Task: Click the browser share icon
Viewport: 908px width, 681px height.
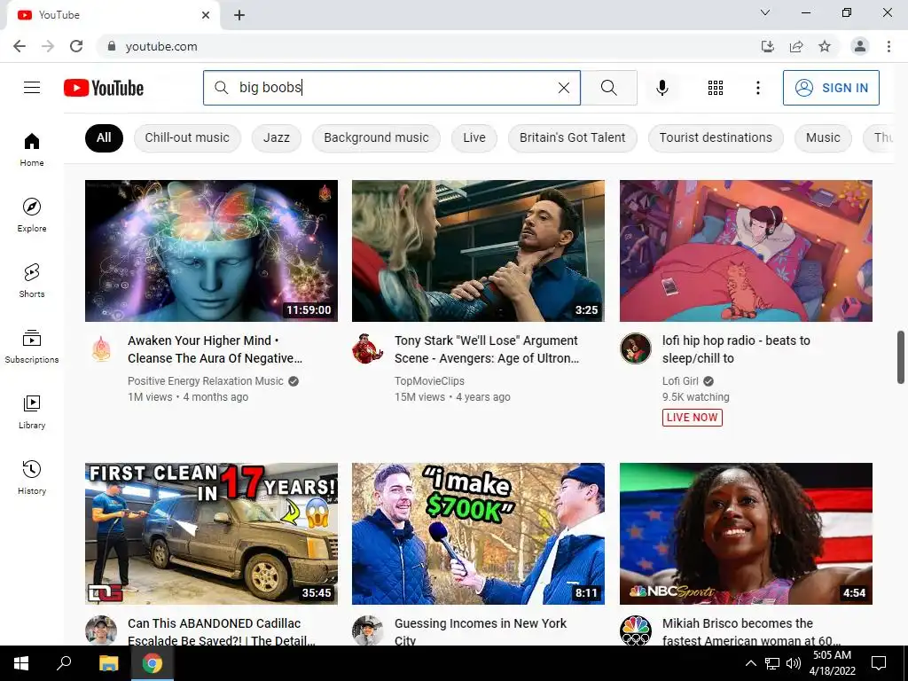Action: [796, 46]
